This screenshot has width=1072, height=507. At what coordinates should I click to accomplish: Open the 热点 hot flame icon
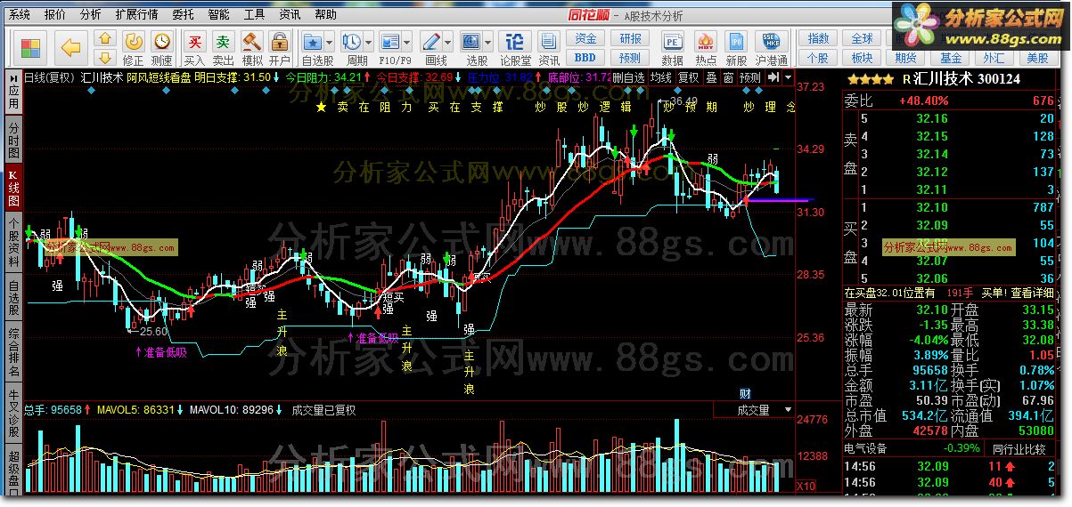click(705, 41)
